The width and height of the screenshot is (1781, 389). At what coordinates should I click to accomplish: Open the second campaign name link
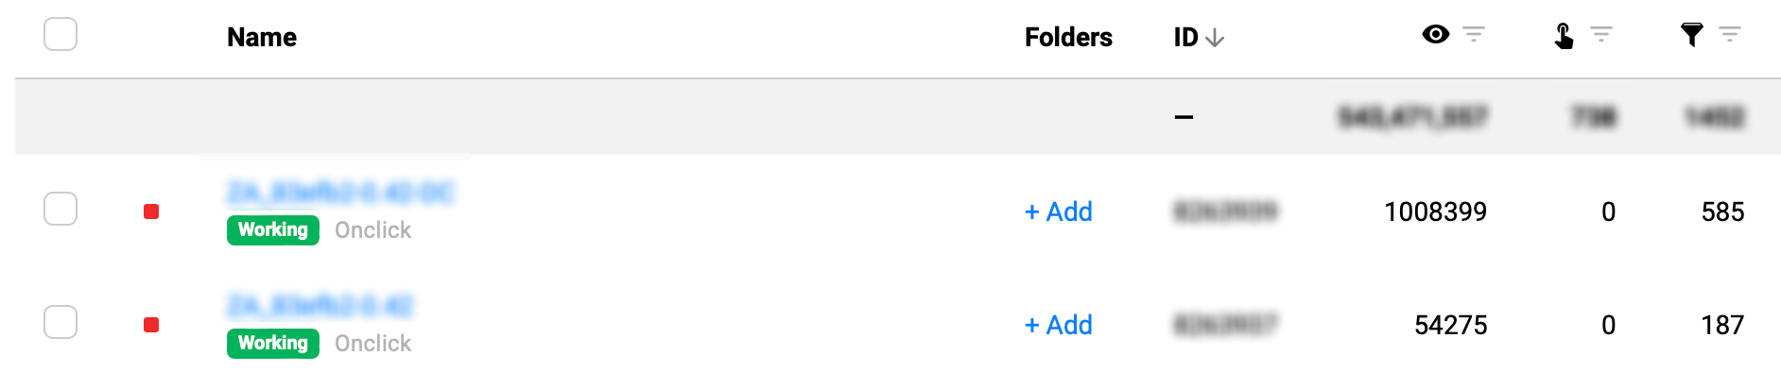click(320, 306)
